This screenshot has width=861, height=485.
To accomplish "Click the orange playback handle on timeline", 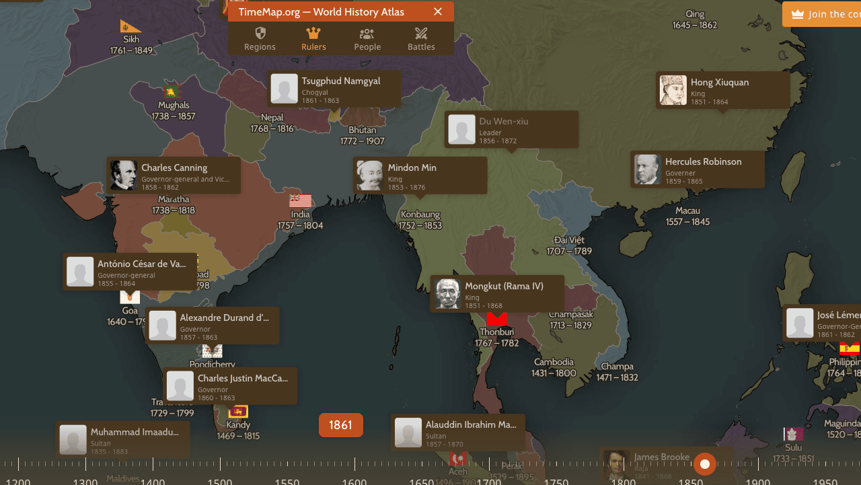I will [704, 463].
